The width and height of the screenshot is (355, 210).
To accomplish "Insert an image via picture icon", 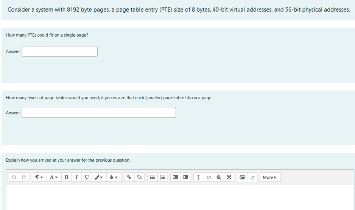I will [x=242, y=177].
